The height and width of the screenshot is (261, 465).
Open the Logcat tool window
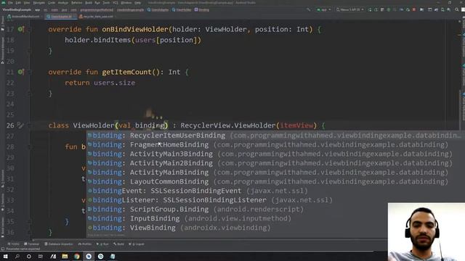point(137,244)
